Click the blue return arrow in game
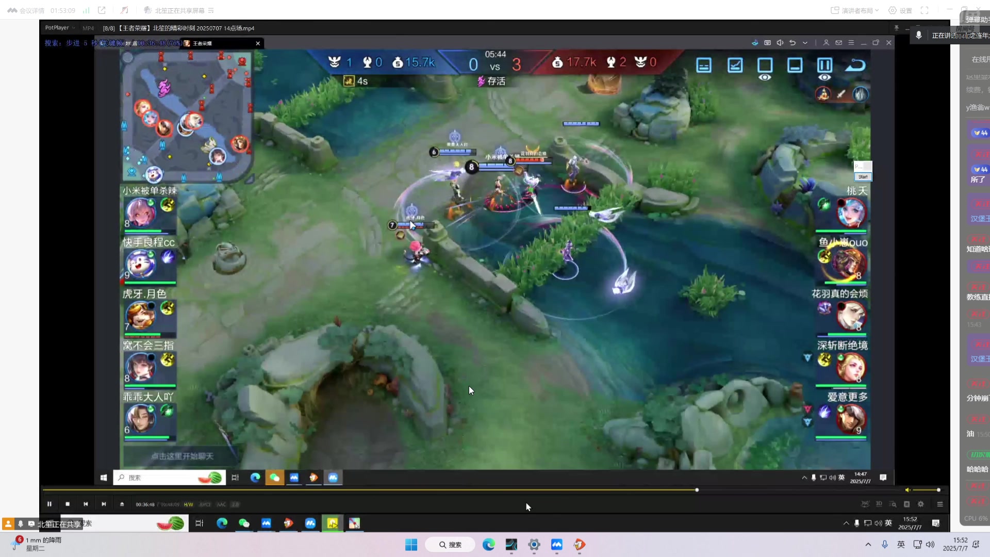 (x=855, y=65)
